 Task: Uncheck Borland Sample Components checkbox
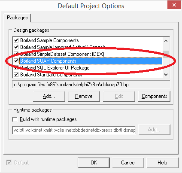click(16, 40)
